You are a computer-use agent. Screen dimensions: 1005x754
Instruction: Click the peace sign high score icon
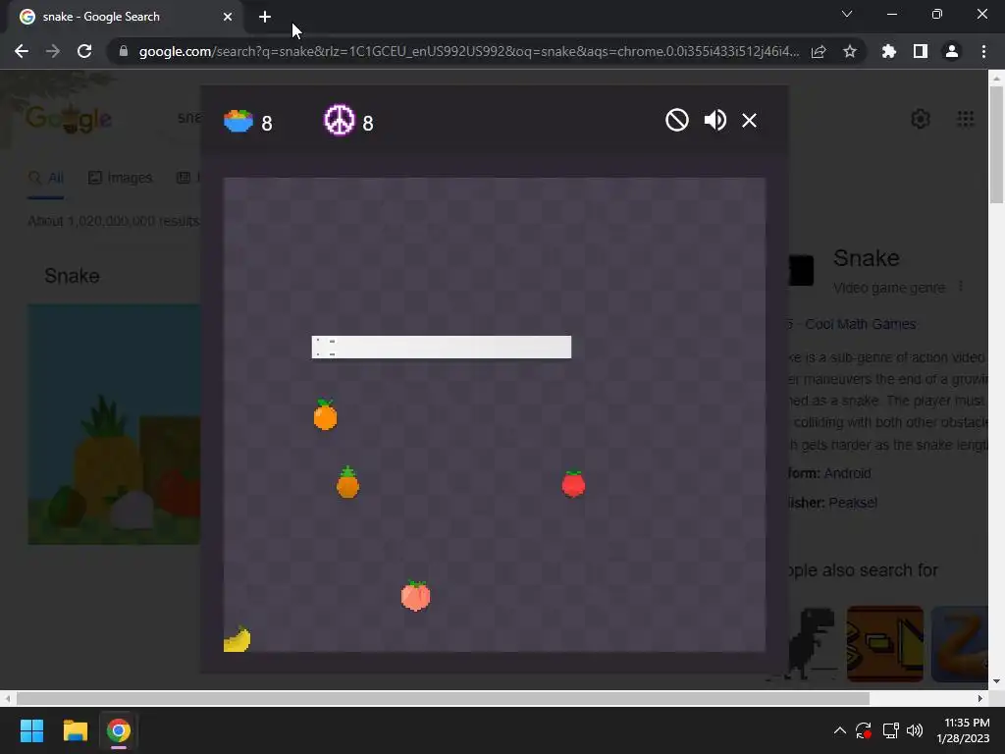click(x=339, y=120)
